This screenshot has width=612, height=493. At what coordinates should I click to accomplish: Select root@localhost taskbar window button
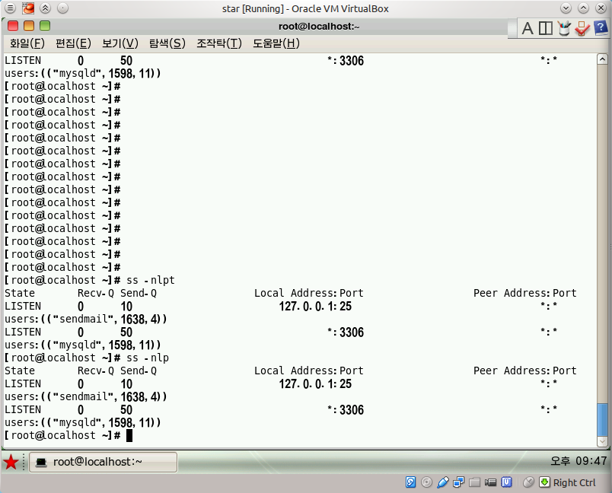tap(103, 463)
